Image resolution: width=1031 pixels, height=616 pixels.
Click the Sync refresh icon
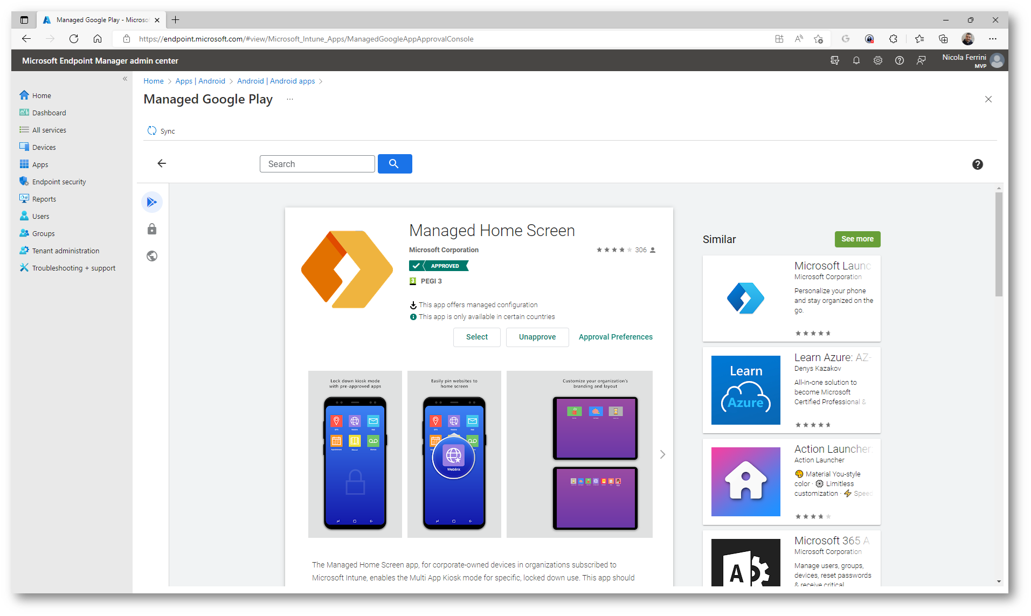click(x=152, y=131)
